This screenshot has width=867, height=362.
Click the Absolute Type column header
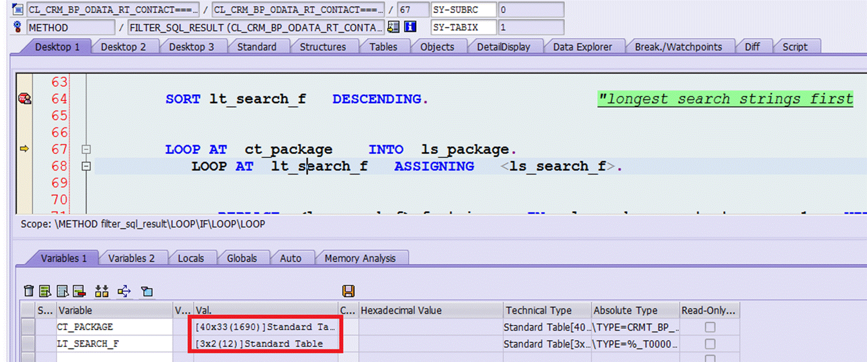(x=636, y=310)
